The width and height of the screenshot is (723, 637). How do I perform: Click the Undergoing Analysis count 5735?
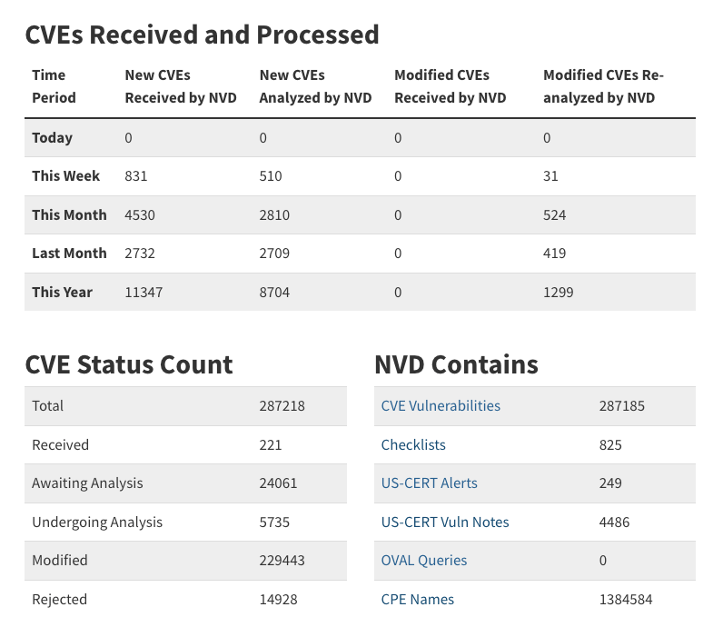pyautogui.click(x=274, y=523)
